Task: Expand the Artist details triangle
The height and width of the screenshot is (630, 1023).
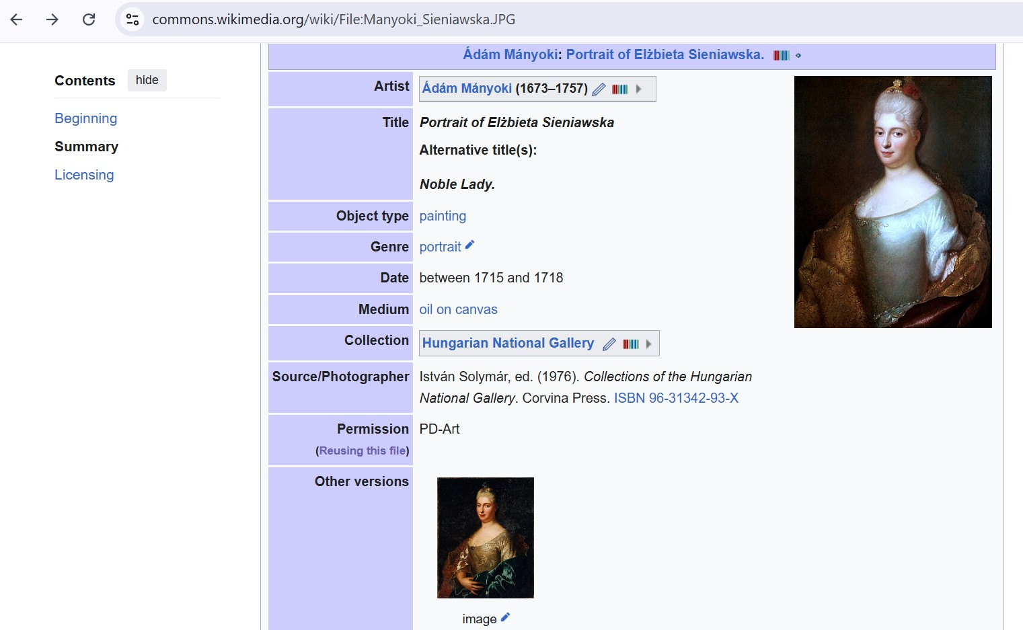Action: [639, 89]
